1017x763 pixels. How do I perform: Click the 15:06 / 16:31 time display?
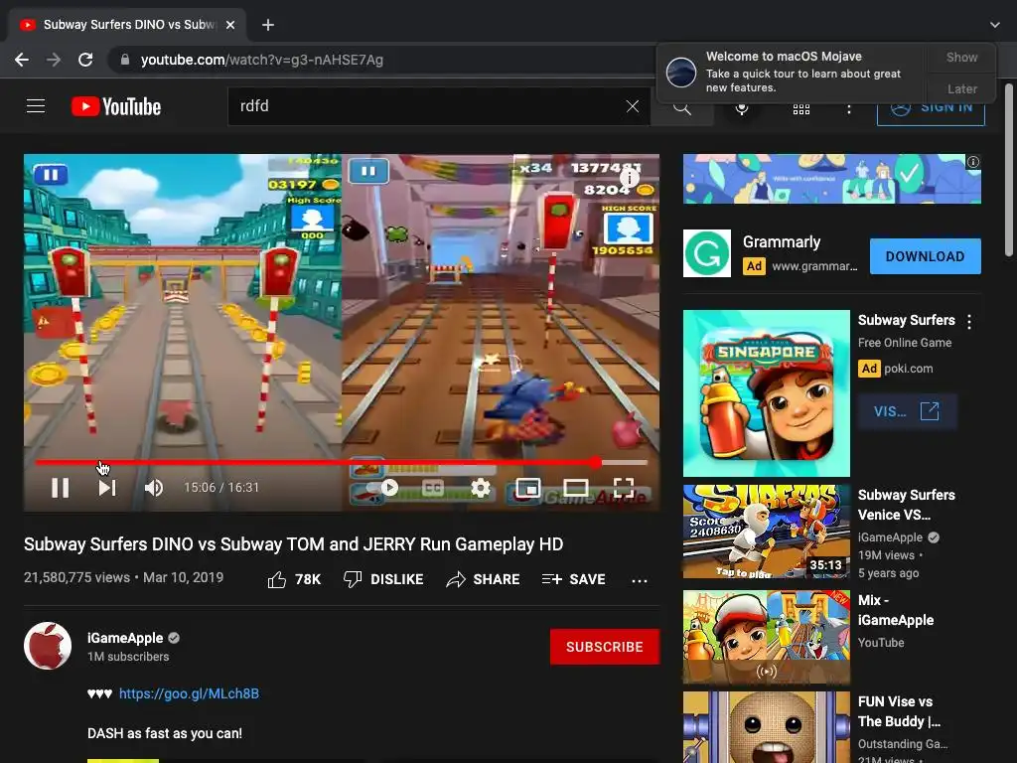click(221, 487)
